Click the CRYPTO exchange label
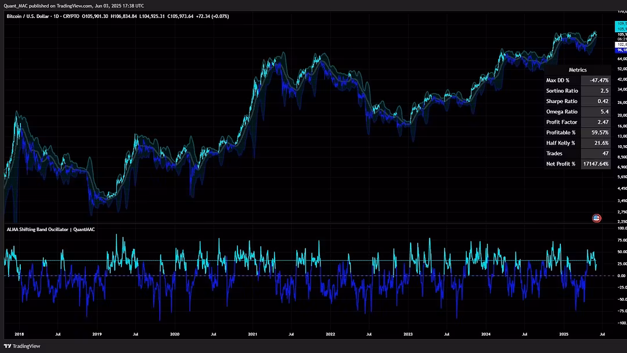The height and width of the screenshot is (353, 627). coord(71,16)
